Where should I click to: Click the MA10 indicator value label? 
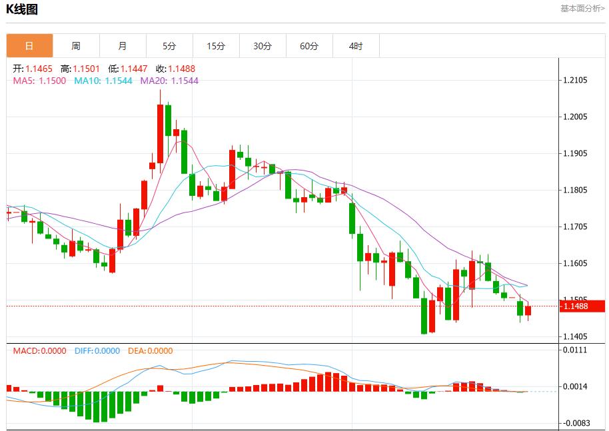(x=103, y=81)
